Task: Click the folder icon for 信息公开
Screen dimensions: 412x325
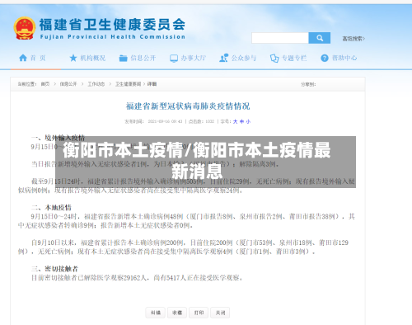Action: tap(123, 59)
